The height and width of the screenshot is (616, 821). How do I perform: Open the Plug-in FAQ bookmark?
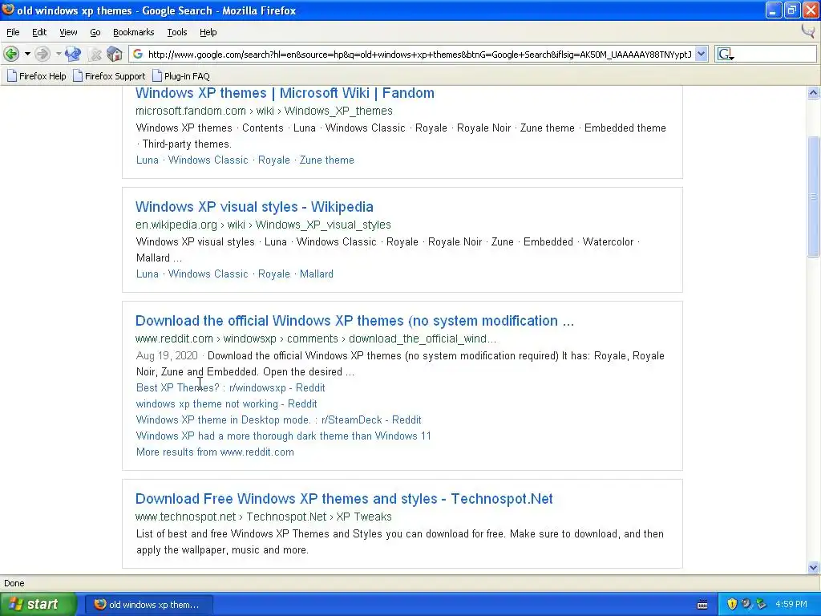180,76
